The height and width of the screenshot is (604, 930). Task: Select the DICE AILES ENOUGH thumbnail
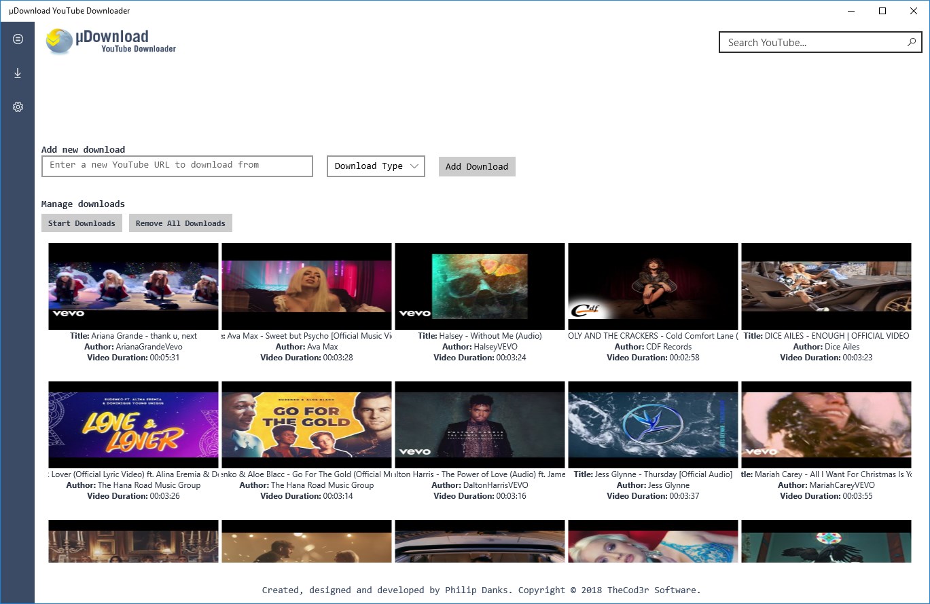click(x=826, y=286)
